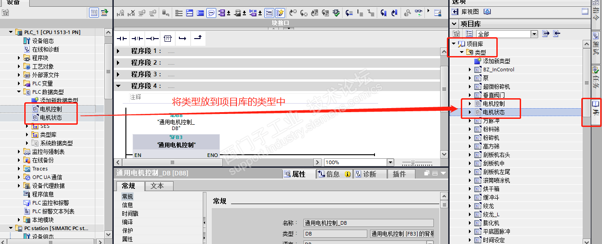Click the library pane maximize icon

[585, 12]
